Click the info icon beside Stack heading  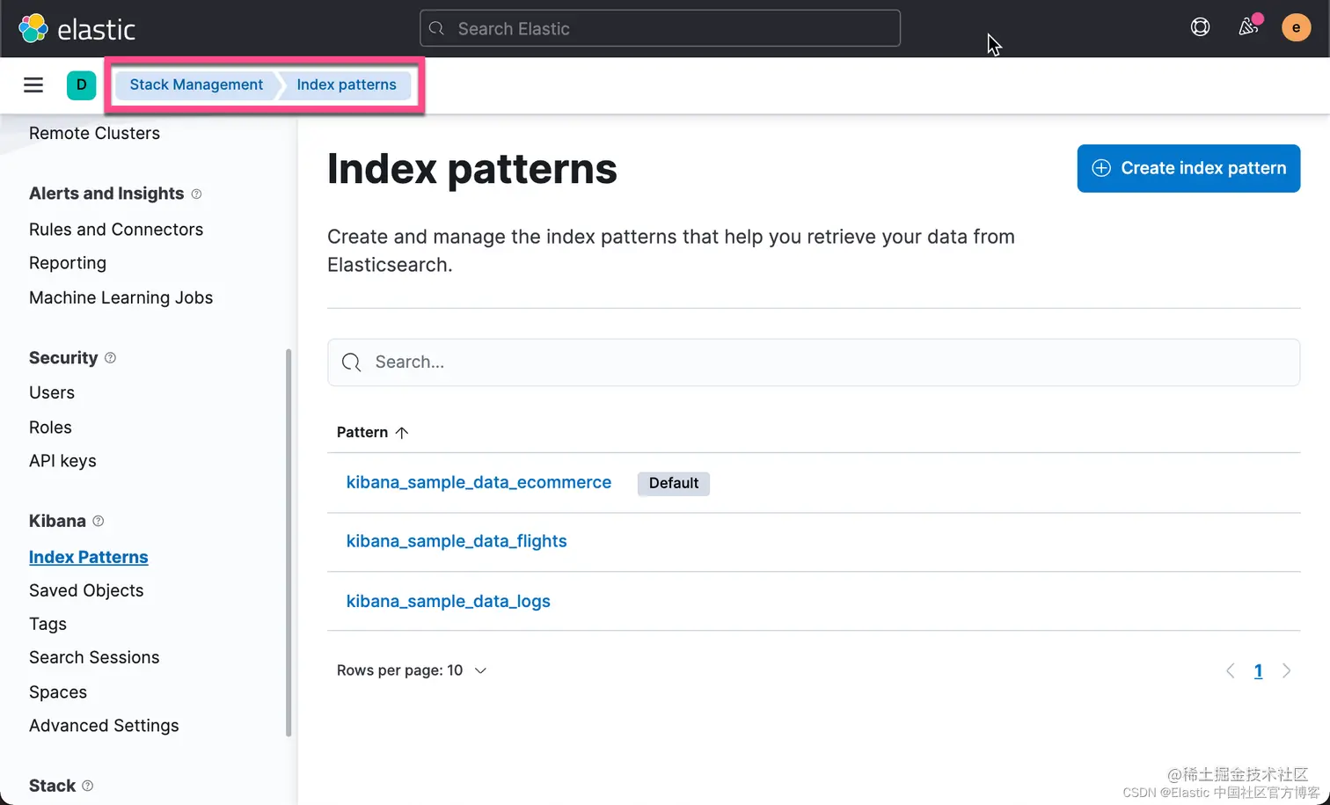click(87, 786)
